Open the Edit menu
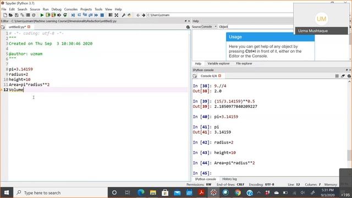Screen dimensions: 352x198 12,9
